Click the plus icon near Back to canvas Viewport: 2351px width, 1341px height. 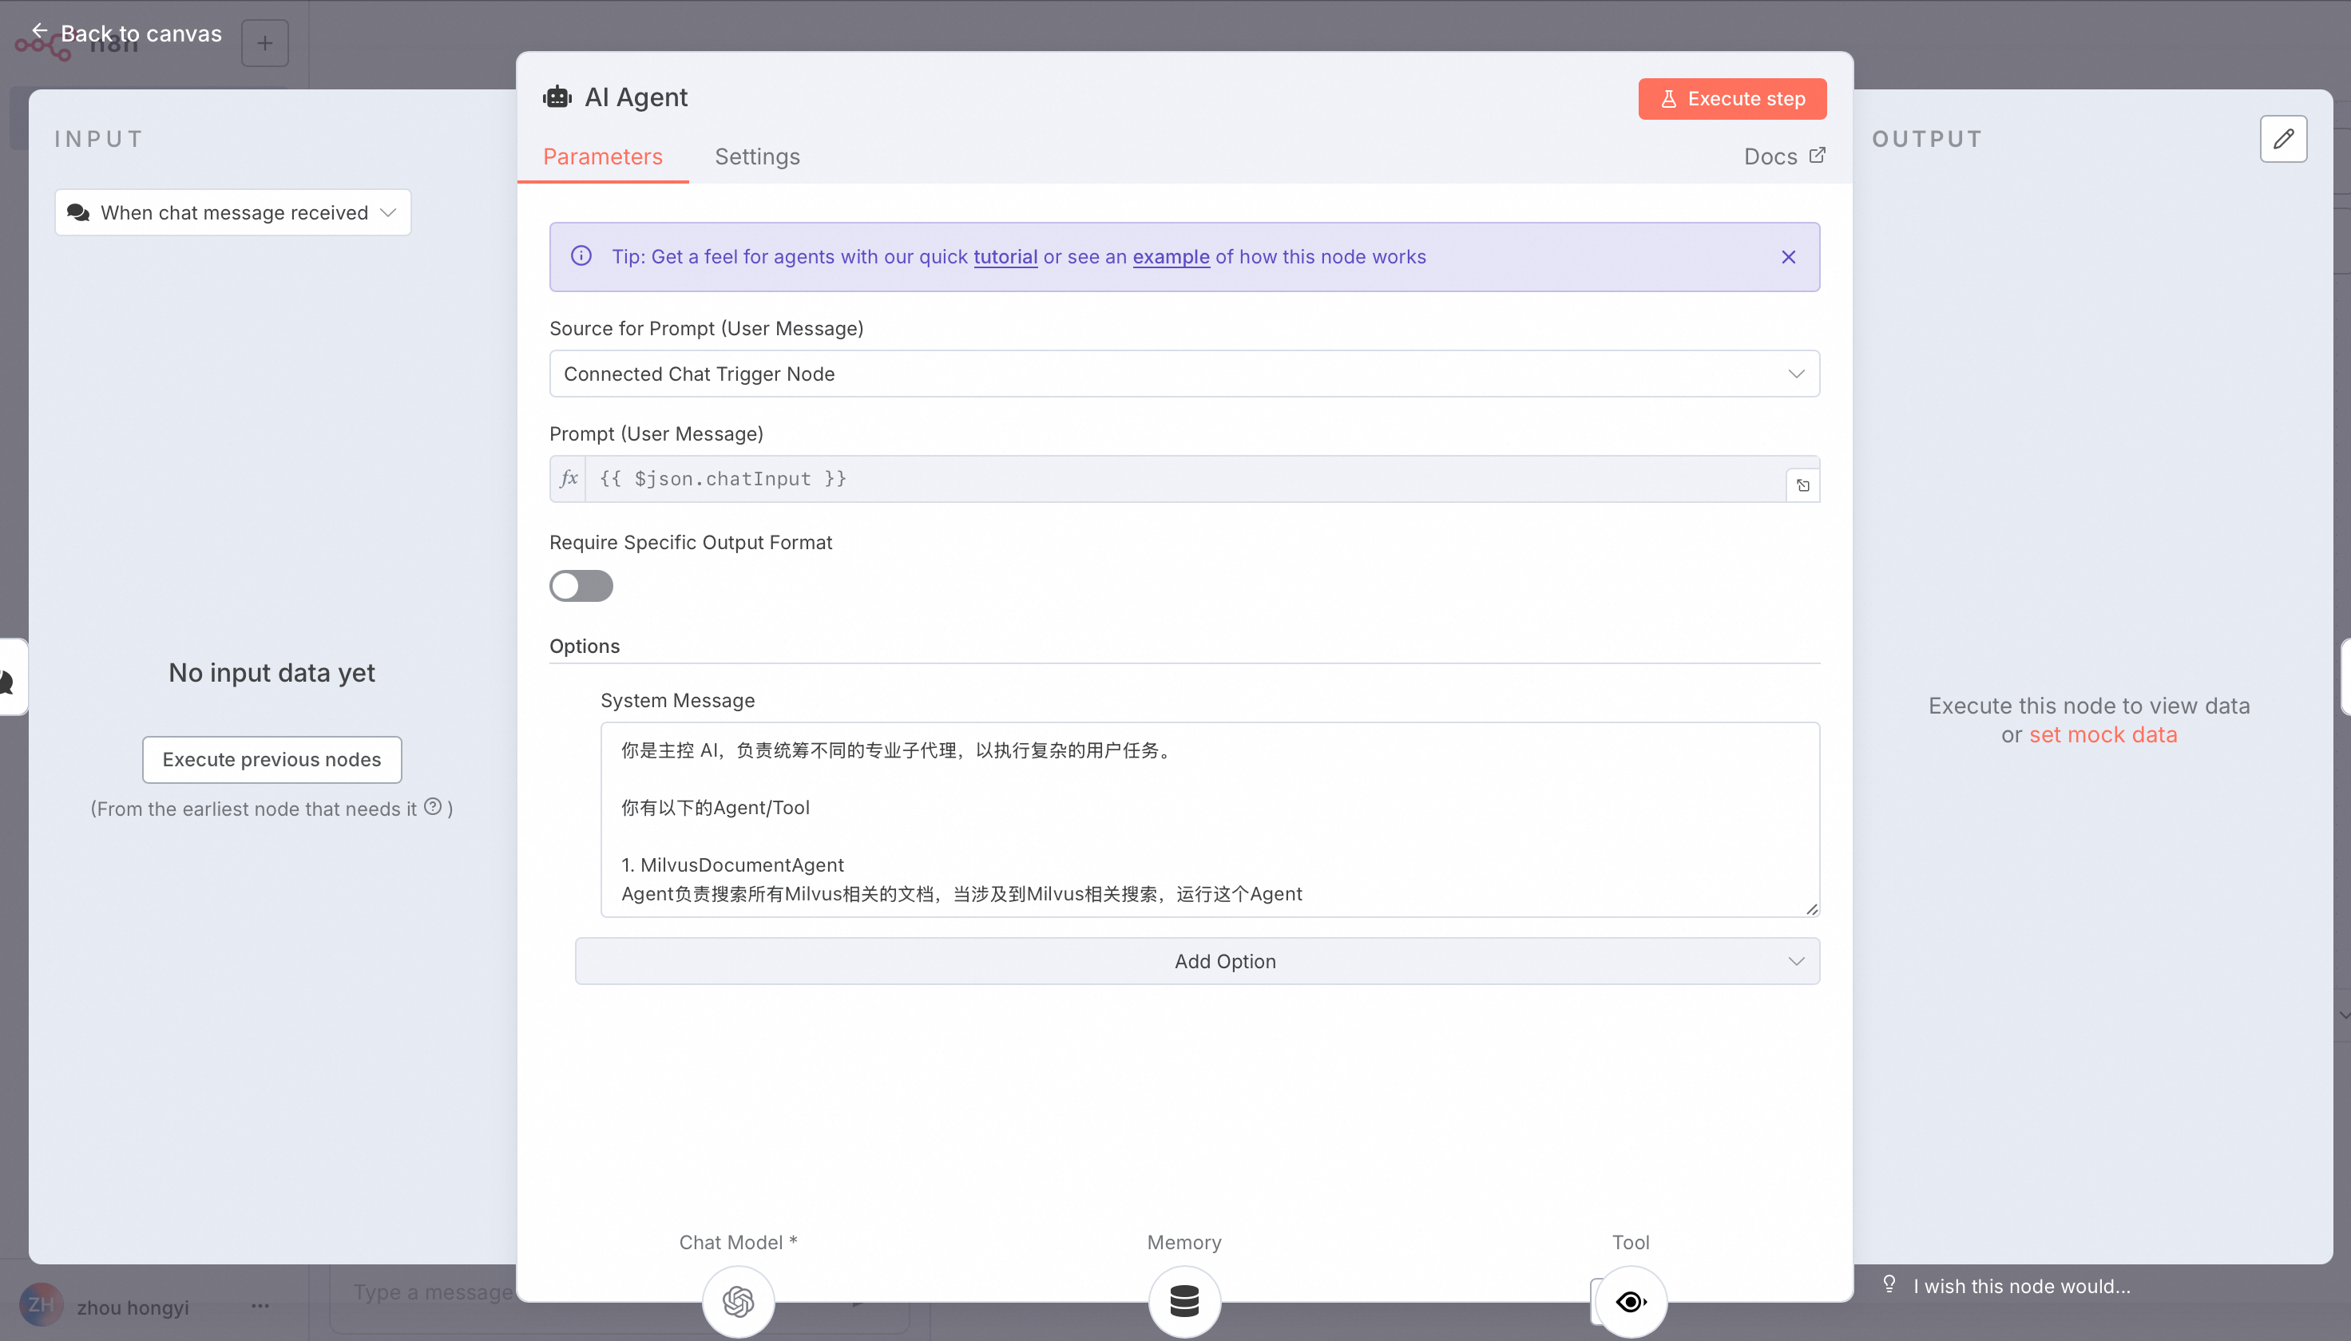click(x=265, y=43)
